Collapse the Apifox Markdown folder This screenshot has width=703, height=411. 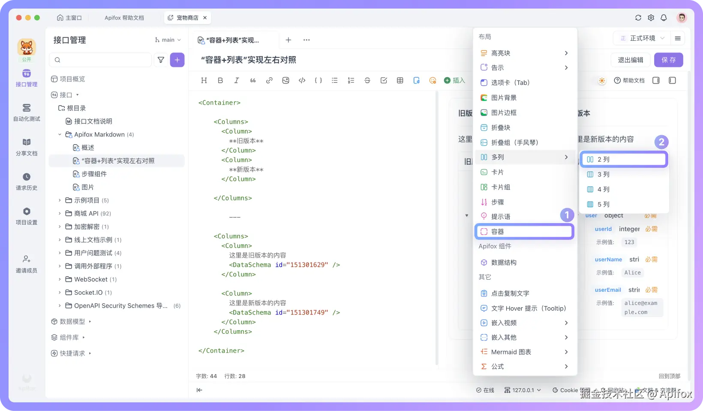pyautogui.click(x=60, y=134)
